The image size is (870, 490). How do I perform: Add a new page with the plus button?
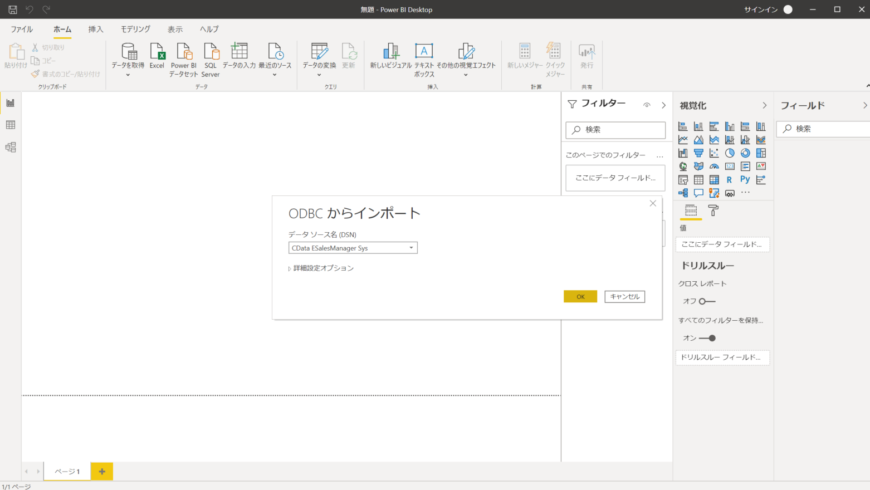(102, 471)
